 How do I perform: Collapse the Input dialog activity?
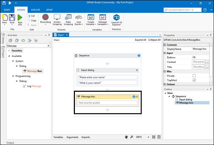pyautogui.click(x=137, y=70)
